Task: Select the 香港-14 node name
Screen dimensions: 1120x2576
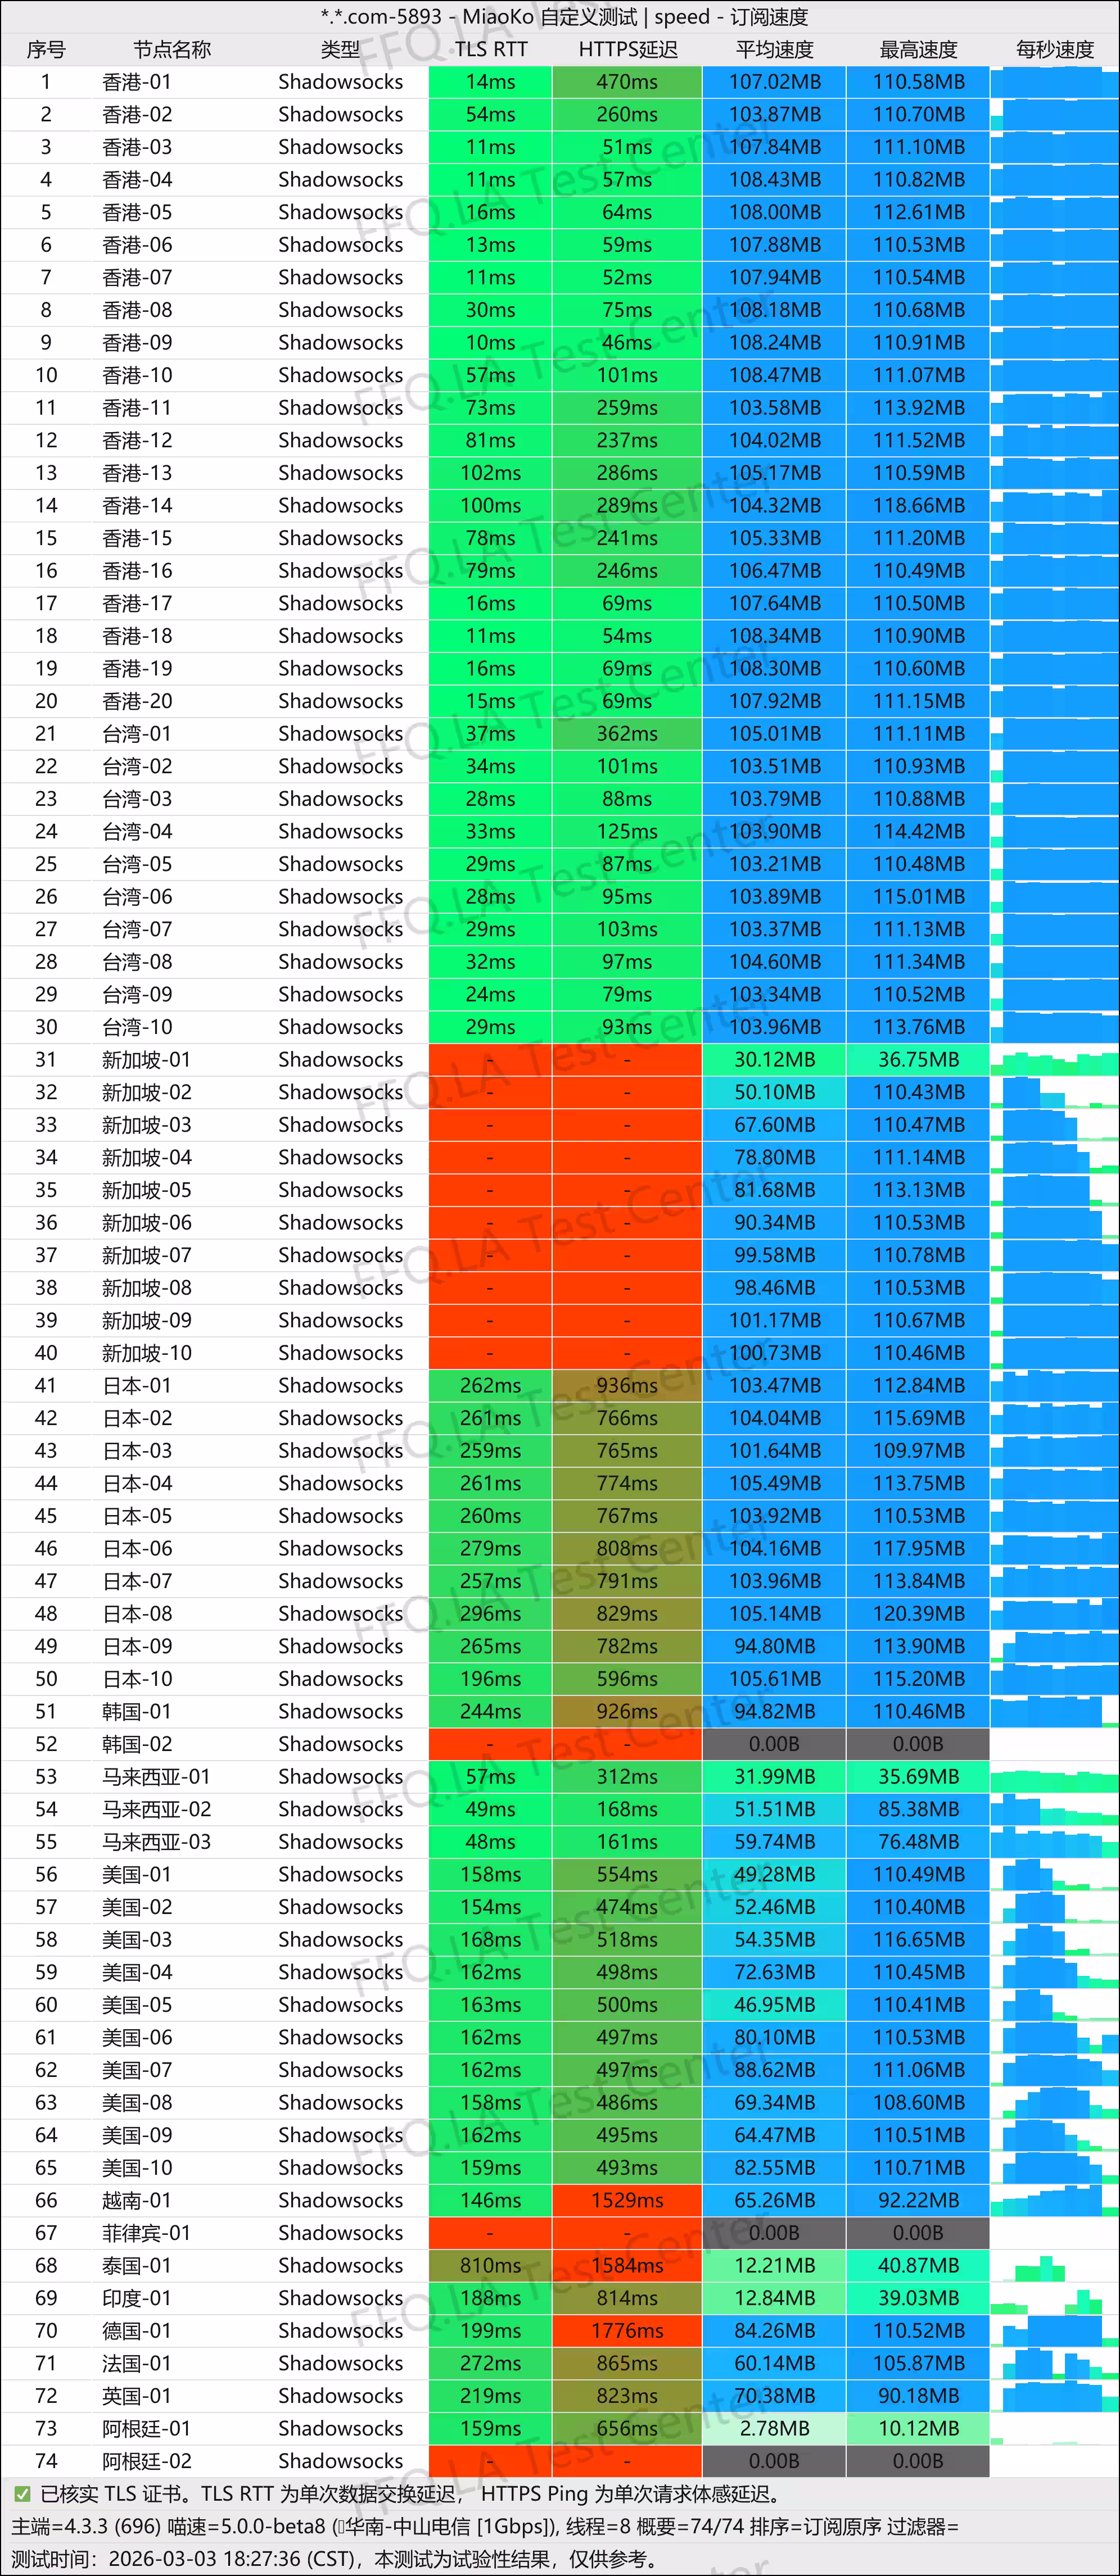Action: click(137, 506)
